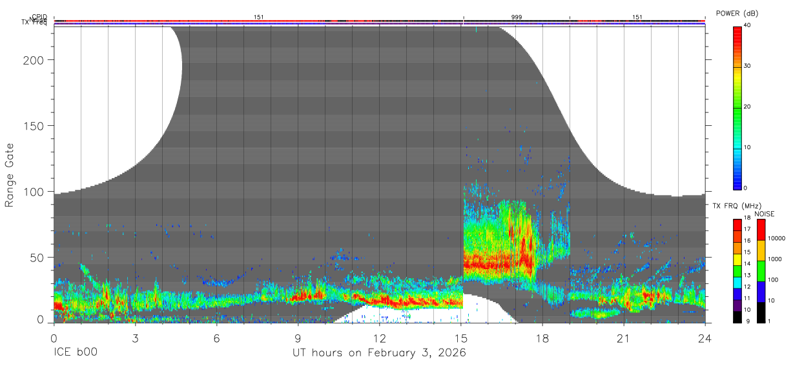Image resolution: width=793 pixels, height=366 pixels.
Task: Click hour 24 on UT axis
Action: point(705,338)
